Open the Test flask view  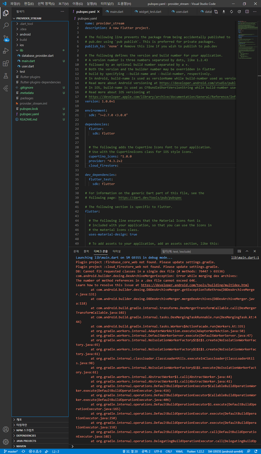pos(5,76)
